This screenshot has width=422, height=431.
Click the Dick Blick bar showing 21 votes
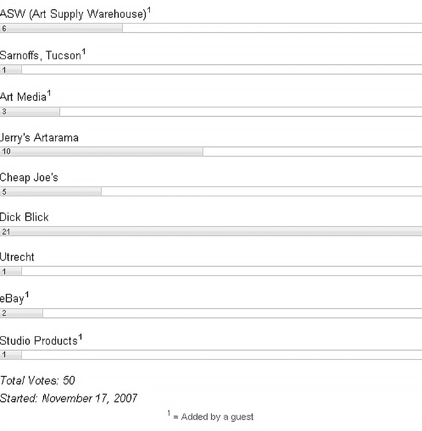(x=211, y=232)
